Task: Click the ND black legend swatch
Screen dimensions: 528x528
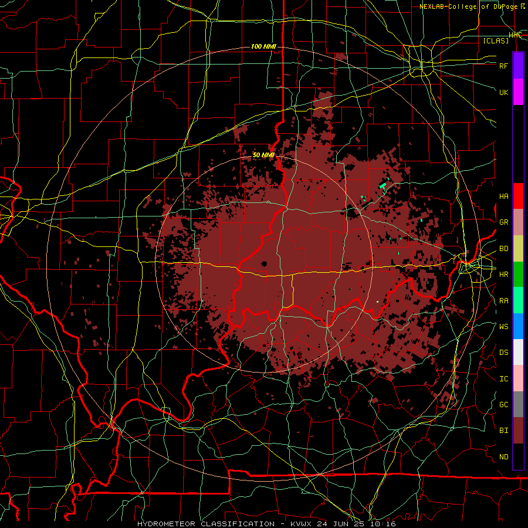Action: 518,456
